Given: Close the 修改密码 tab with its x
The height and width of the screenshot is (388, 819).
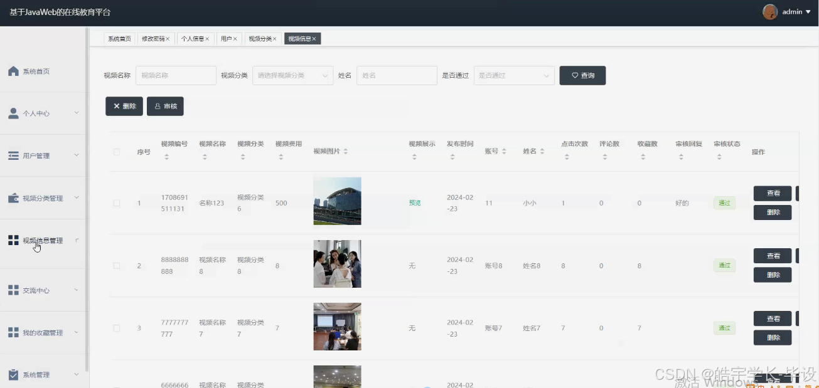Looking at the screenshot, I should 168,39.
